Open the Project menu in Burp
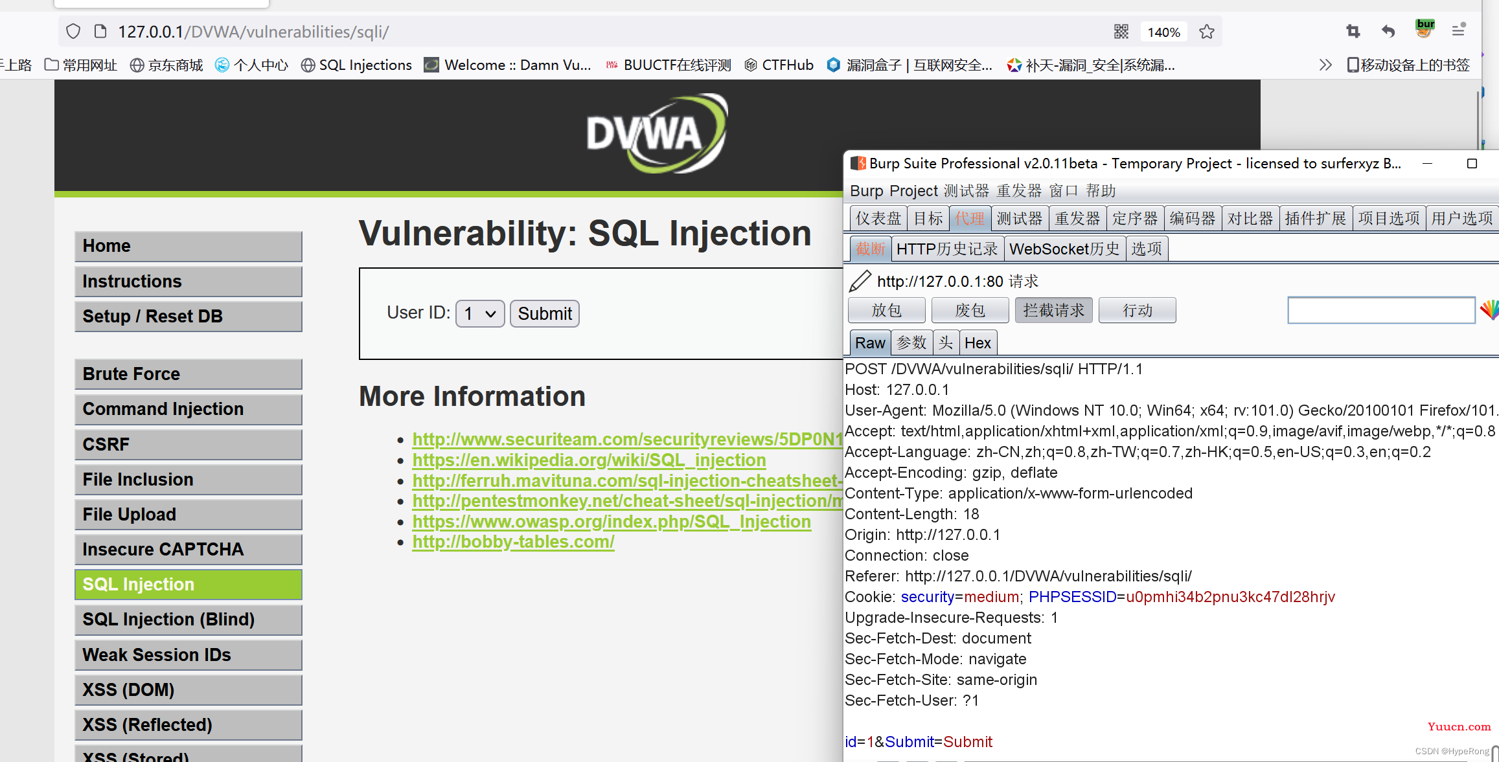The image size is (1499, 762). click(913, 191)
